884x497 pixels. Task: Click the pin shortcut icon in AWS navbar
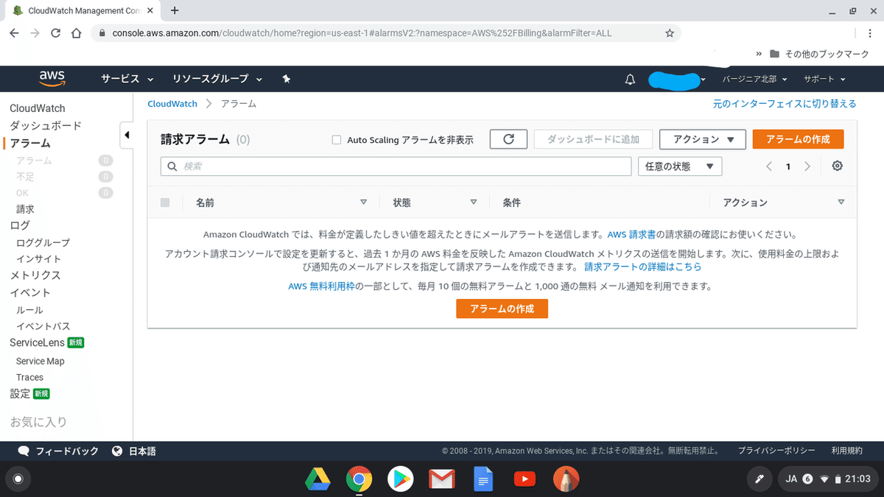tap(287, 79)
